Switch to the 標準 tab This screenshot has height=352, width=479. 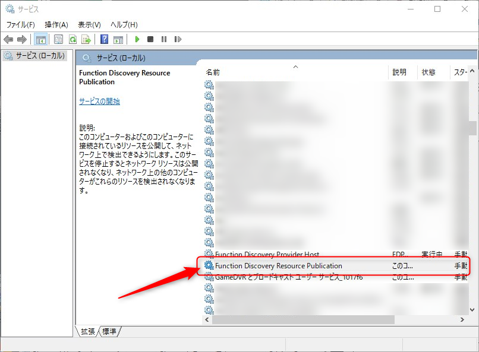coord(111,334)
